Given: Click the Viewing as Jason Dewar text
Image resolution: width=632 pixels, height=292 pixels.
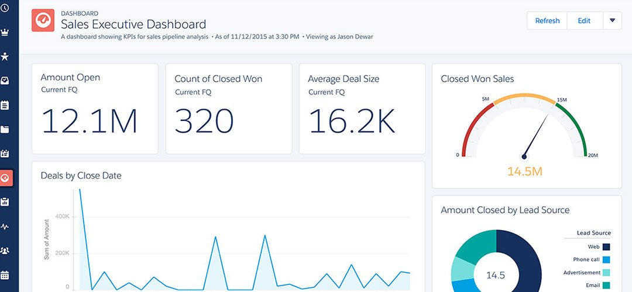Looking at the screenshot, I should 339,37.
